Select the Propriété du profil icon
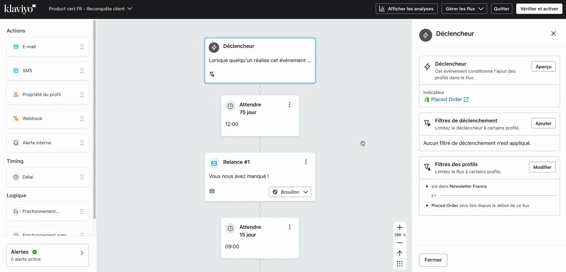Viewport: 566px width, 272px height. click(16, 95)
